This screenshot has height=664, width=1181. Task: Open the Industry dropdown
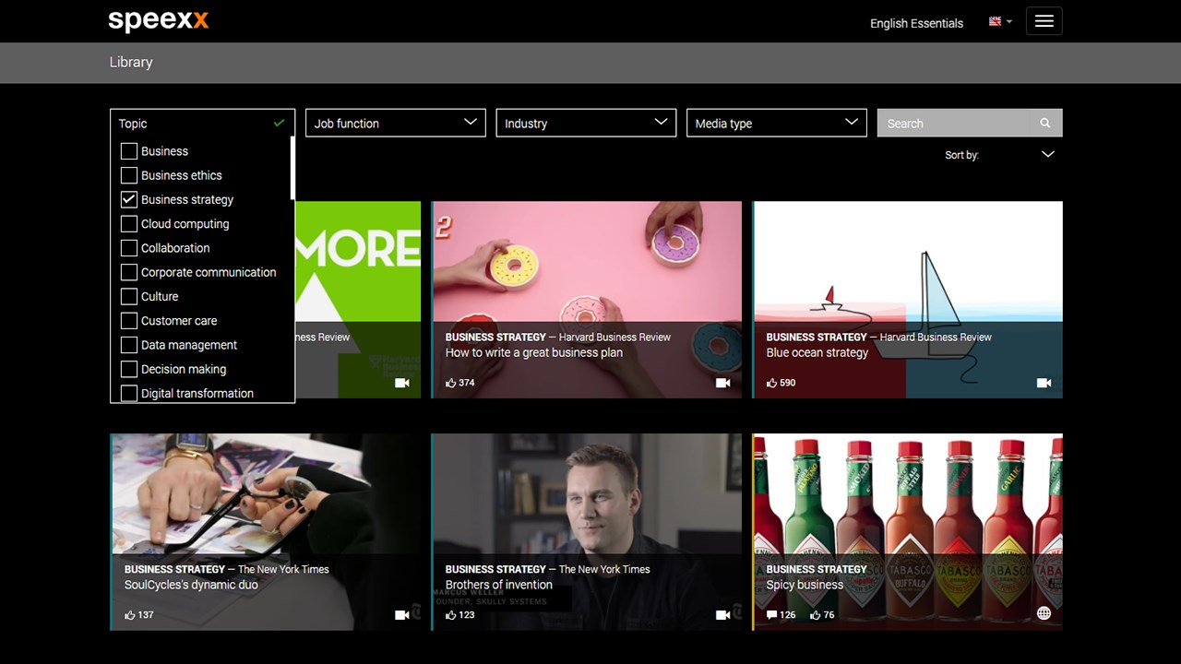coord(586,124)
